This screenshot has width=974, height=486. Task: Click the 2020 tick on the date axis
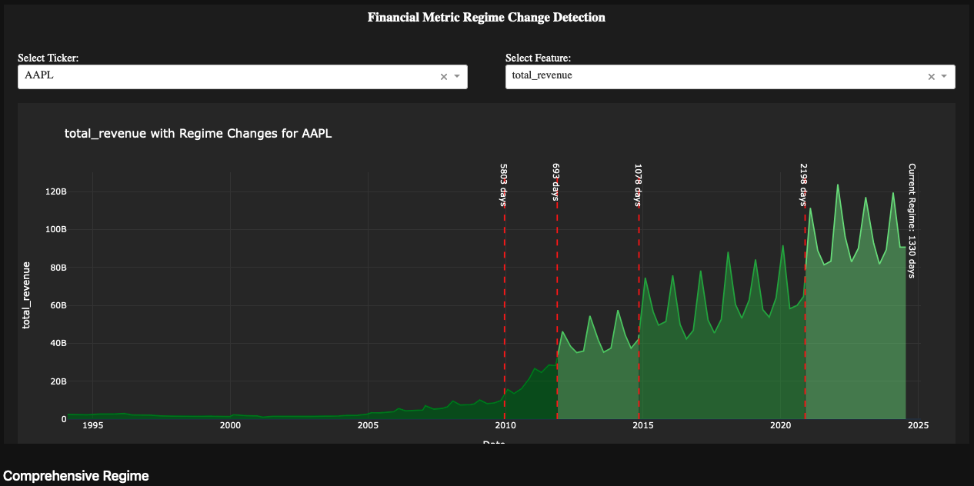point(780,425)
